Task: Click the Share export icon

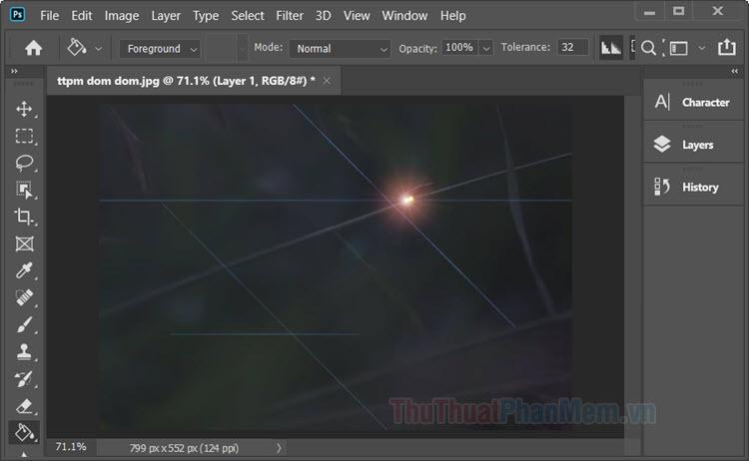Action: coord(726,48)
